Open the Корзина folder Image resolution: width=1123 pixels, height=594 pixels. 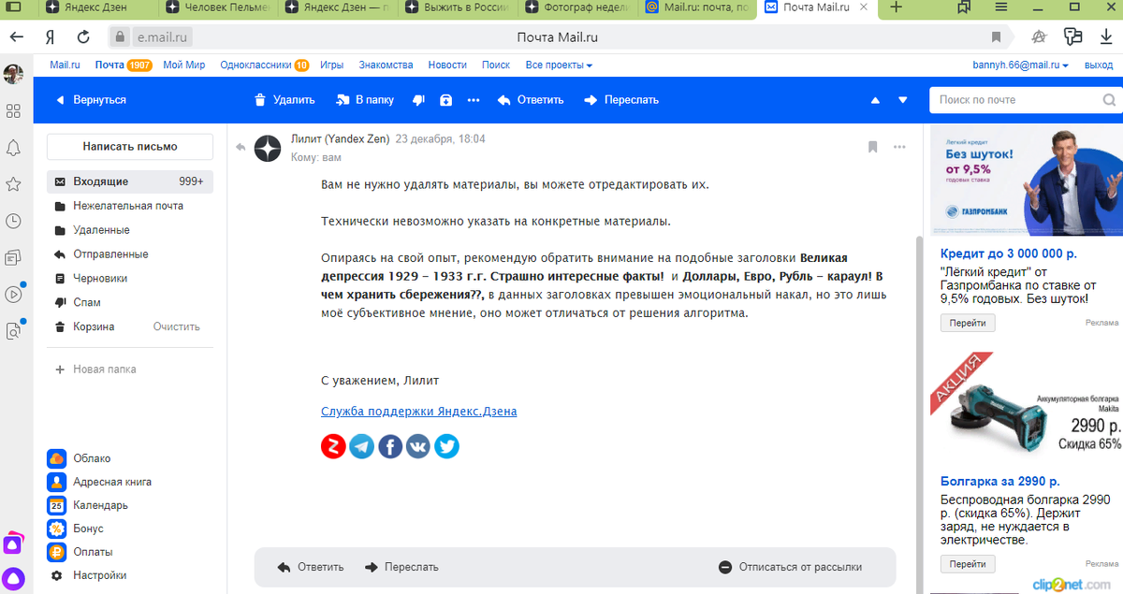(x=94, y=327)
